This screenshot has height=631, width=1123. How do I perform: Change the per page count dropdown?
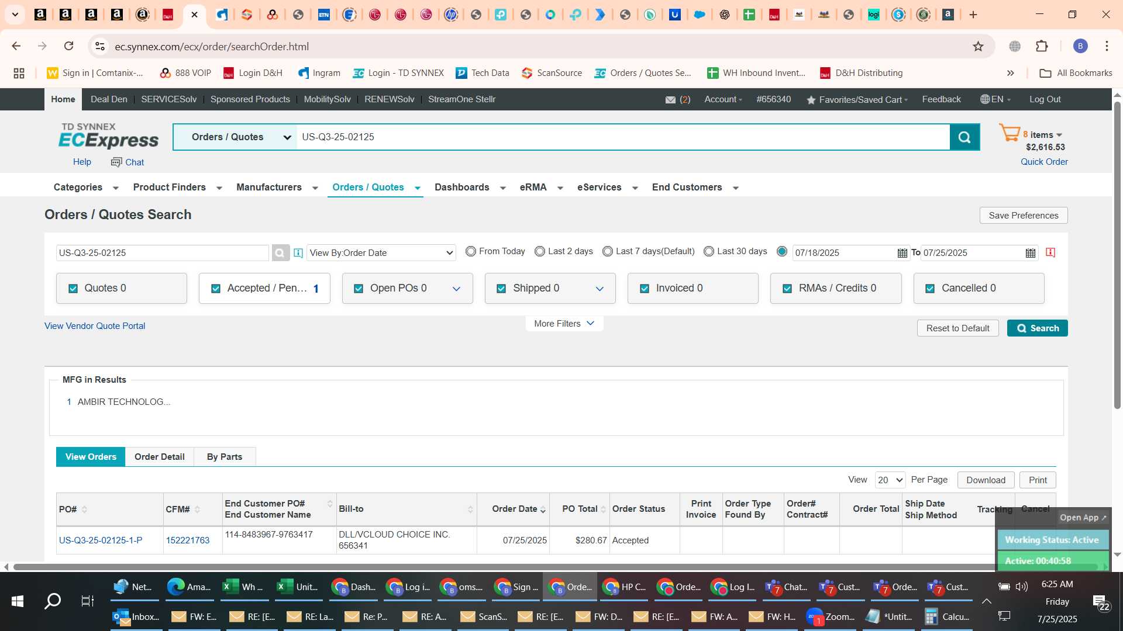tap(890, 480)
